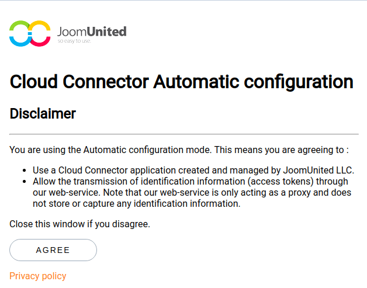Click the AGREE button

tap(53, 250)
